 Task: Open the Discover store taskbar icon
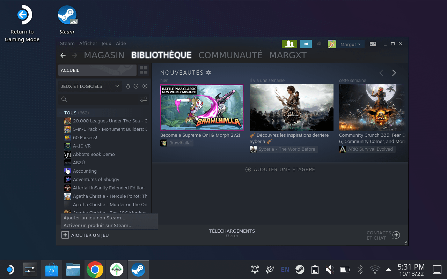coord(52,270)
